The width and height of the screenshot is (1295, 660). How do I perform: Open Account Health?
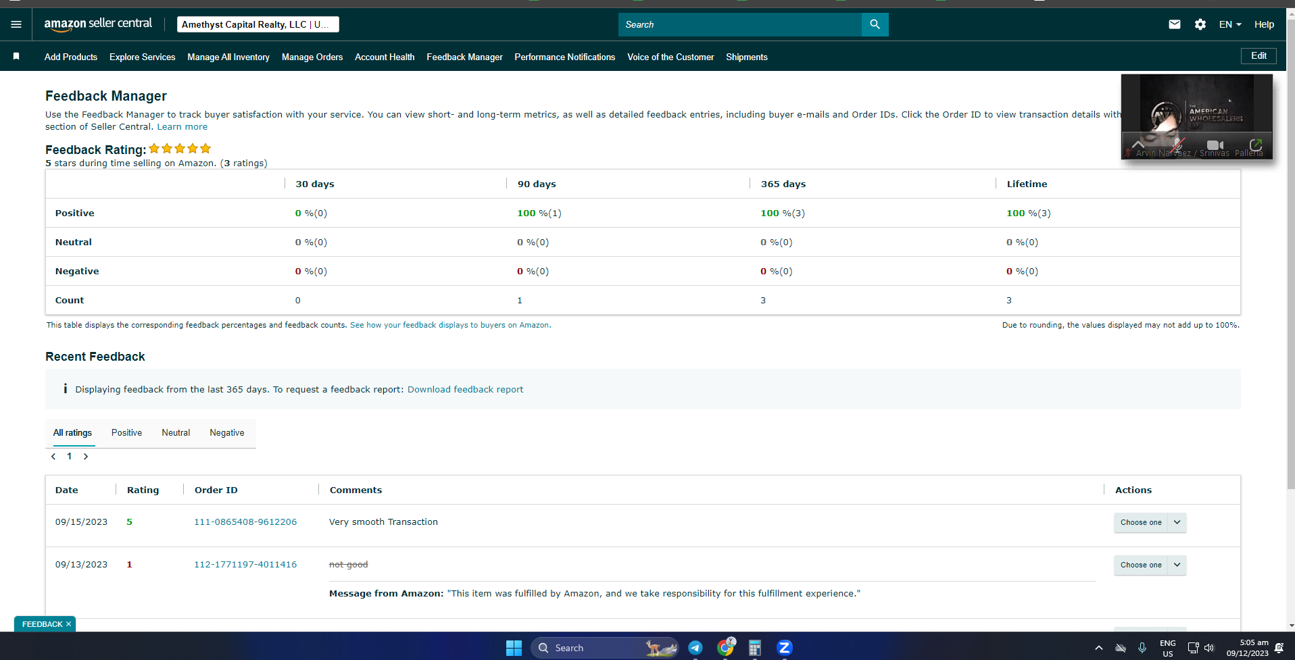tap(385, 57)
